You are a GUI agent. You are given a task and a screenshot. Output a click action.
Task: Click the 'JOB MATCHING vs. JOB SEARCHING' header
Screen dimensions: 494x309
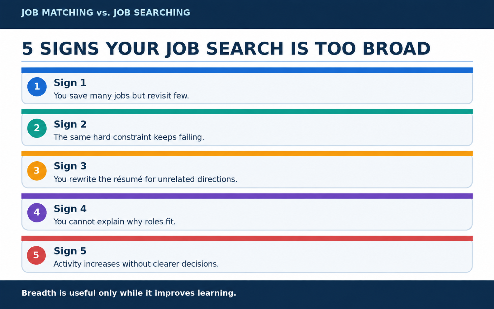(106, 12)
